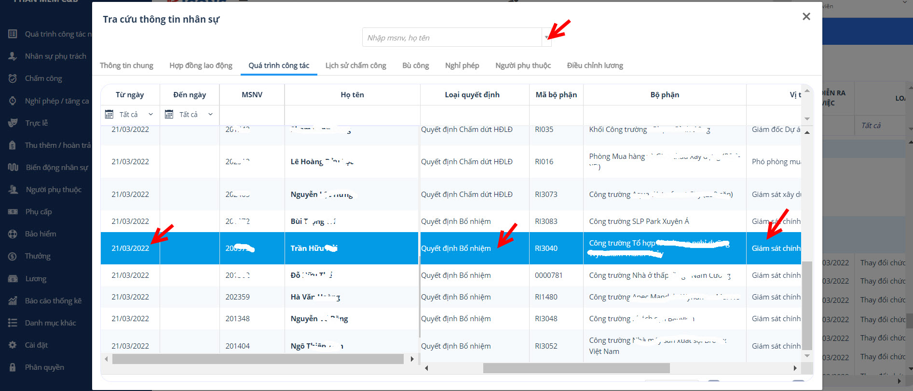The height and width of the screenshot is (391, 913).
Task: Select the Điều chỉnh lương tab
Action: (x=595, y=65)
